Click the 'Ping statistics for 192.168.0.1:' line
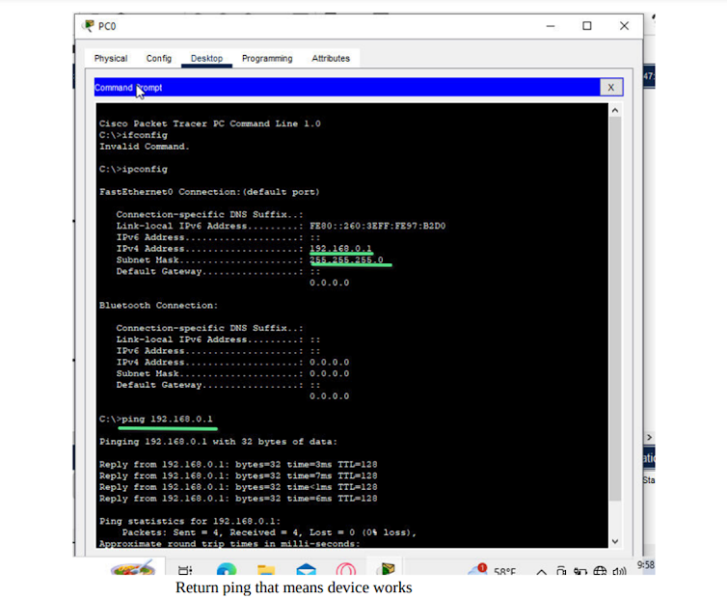The height and width of the screenshot is (598, 727). coord(190,522)
